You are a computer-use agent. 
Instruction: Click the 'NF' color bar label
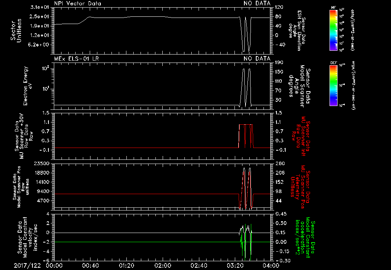coord(333,8)
